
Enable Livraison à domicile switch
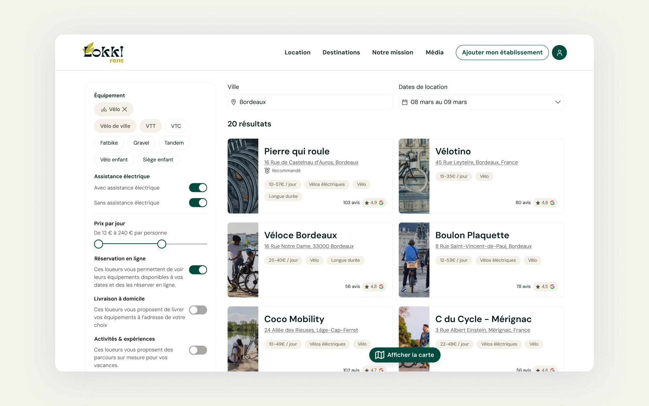[x=198, y=310]
